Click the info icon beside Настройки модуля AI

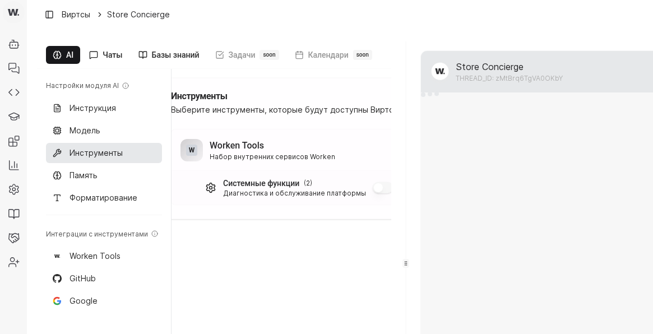tap(126, 86)
